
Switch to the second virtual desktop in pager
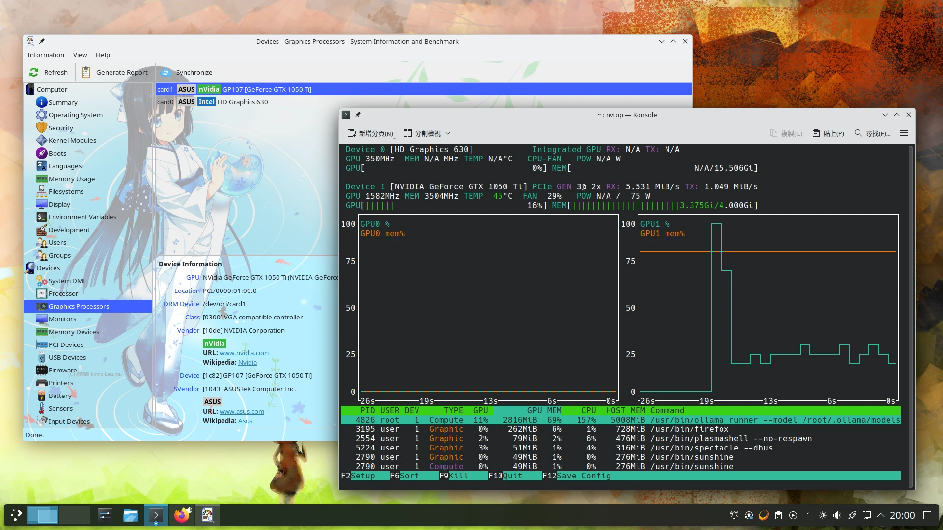[x=74, y=515]
